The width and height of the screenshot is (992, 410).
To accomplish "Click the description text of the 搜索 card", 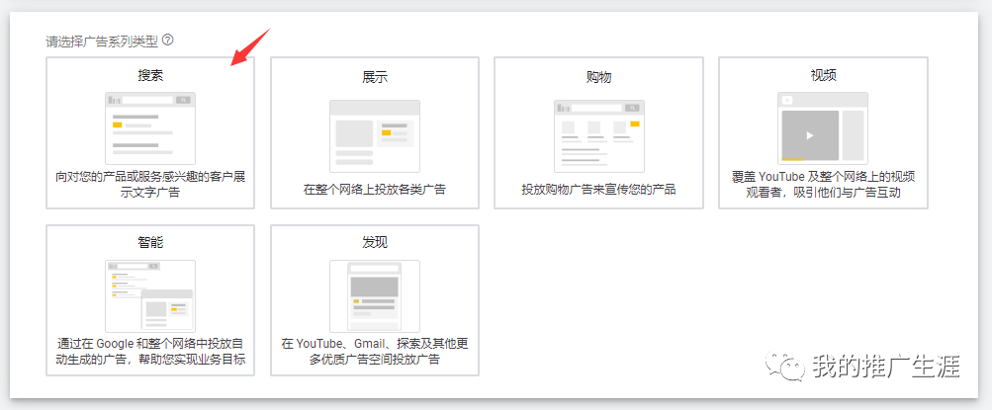I will click(150, 185).
